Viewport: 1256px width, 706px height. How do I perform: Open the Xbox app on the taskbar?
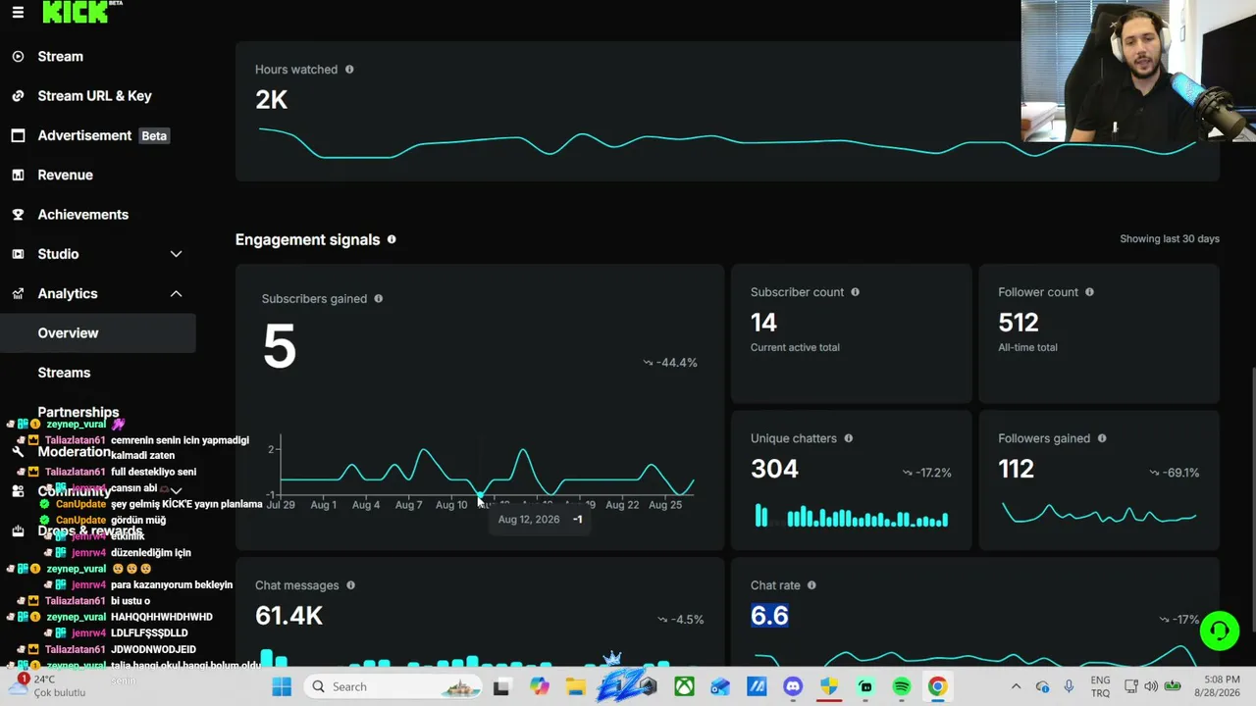tap(684, 686)
